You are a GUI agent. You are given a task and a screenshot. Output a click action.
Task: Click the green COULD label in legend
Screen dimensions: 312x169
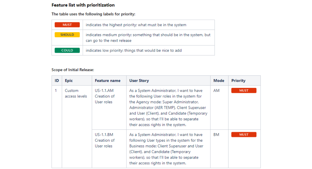(x=67, y=50)
